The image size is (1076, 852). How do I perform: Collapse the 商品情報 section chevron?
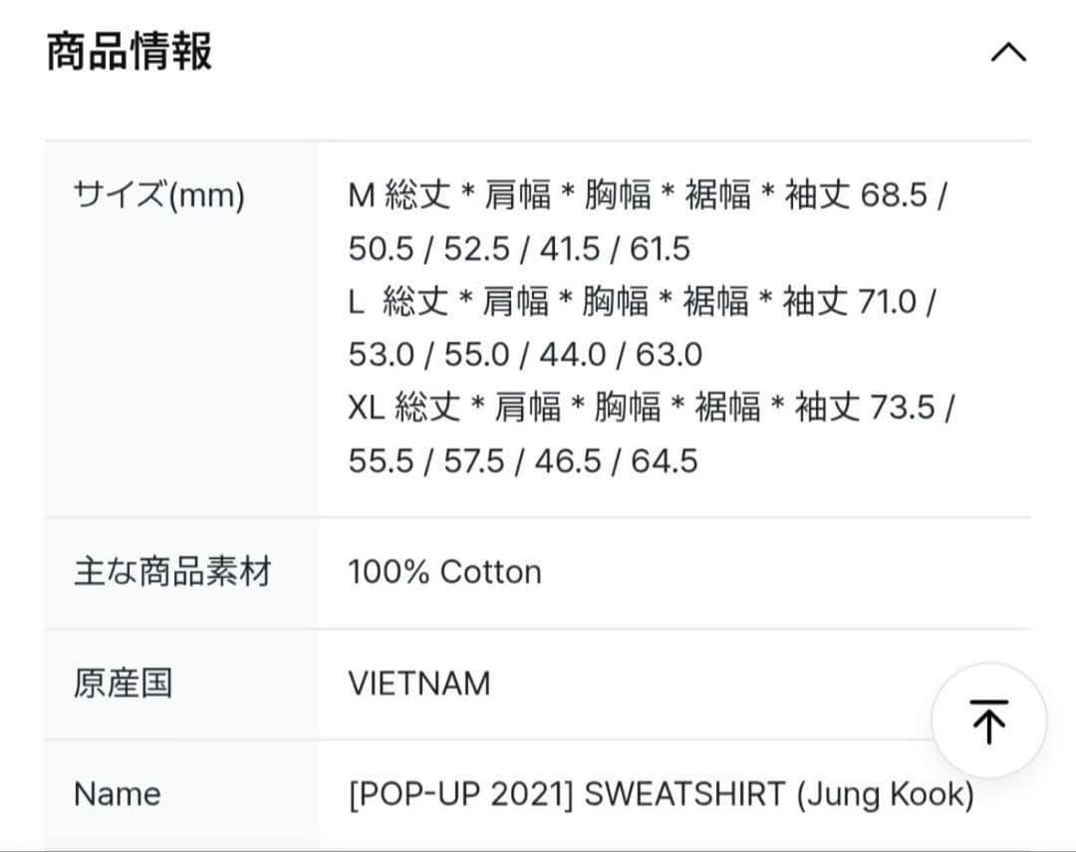tap(1008, 52)
